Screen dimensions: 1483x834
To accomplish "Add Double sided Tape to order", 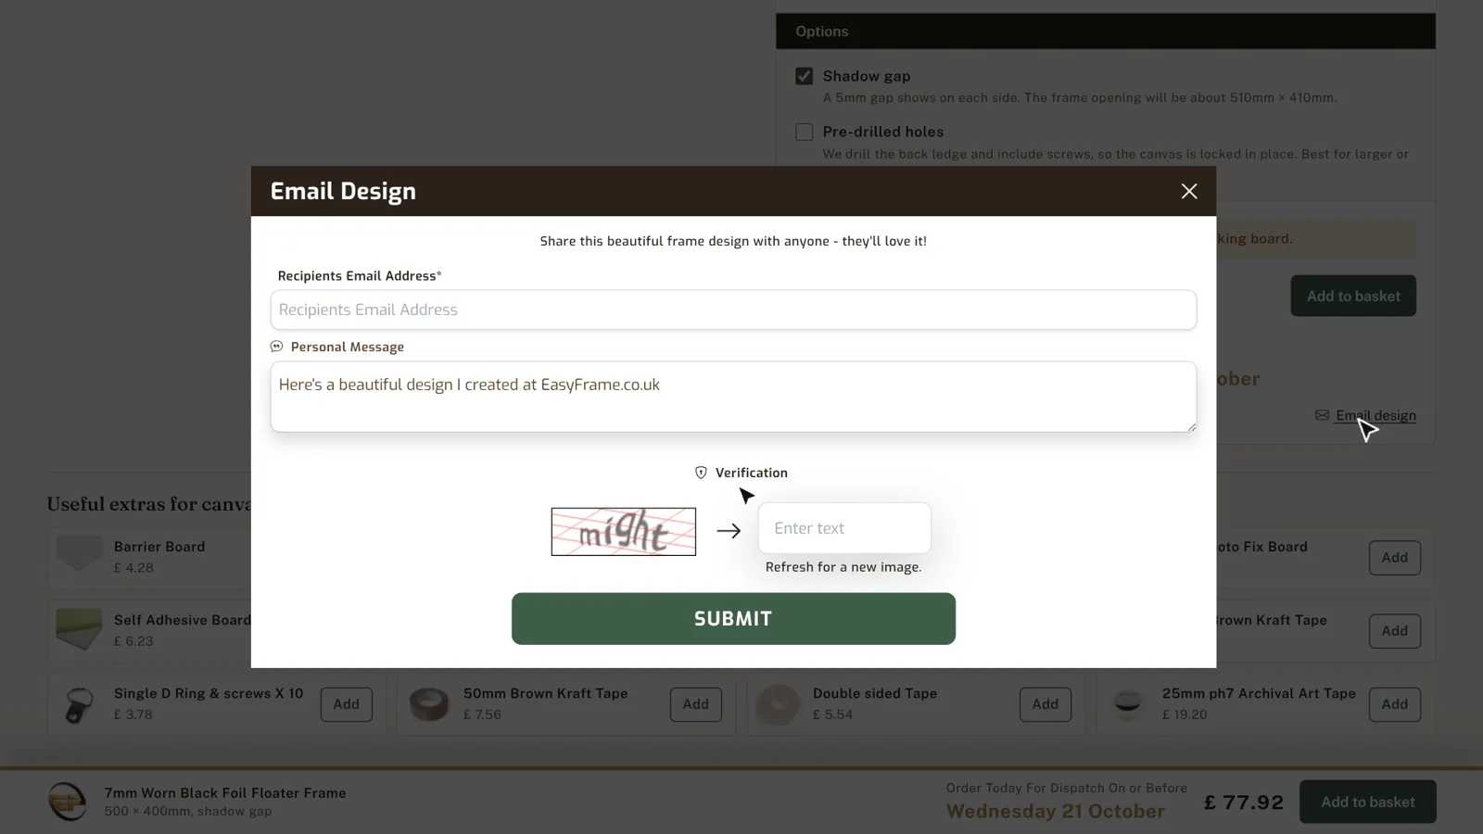I will click(1046, 704).
